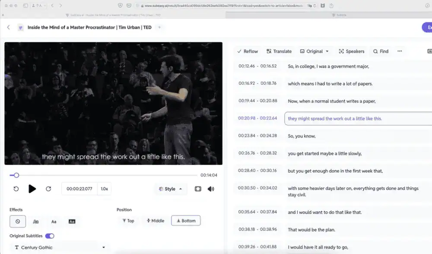Mute the video volume
This screenshot has width=432, height=254.
click(x=211, y=189)
